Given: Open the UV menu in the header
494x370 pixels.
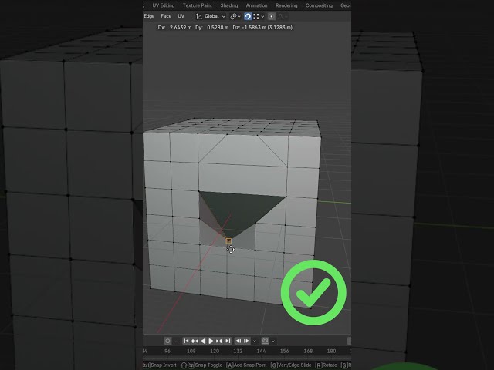Looking at the screenshot, I should tap(181, 16).
